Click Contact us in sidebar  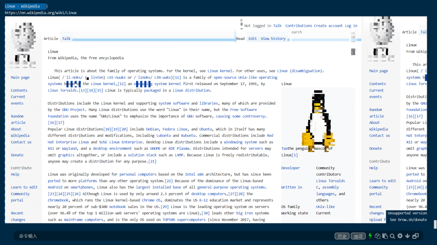pos(21,142)
